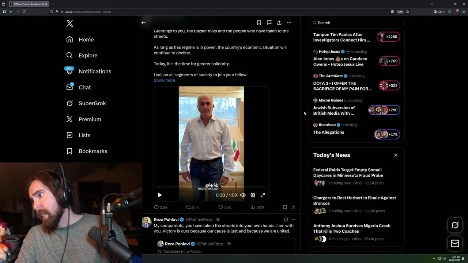Screen dimensions: 468x263
Task: Open Explore in the sidebar
Action: [x=82, y=56]
